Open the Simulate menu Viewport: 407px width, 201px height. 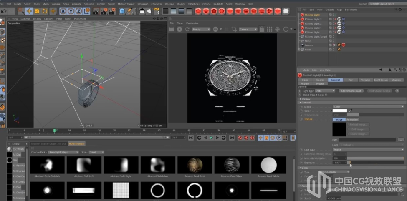89,4
